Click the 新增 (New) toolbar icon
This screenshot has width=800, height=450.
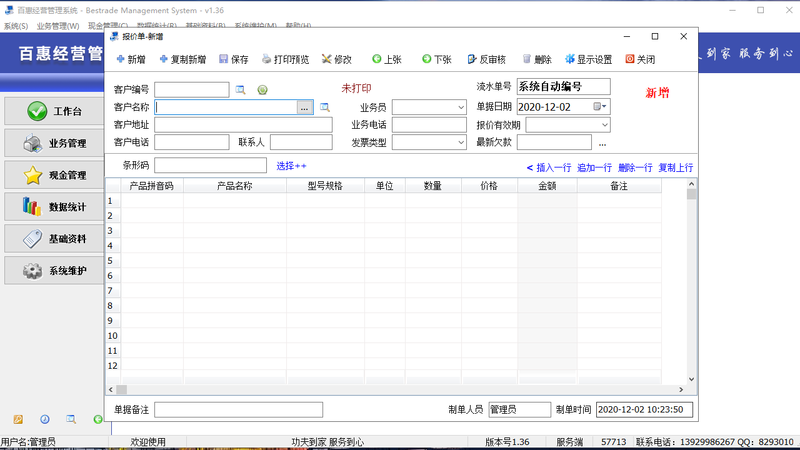click(130, 59)
